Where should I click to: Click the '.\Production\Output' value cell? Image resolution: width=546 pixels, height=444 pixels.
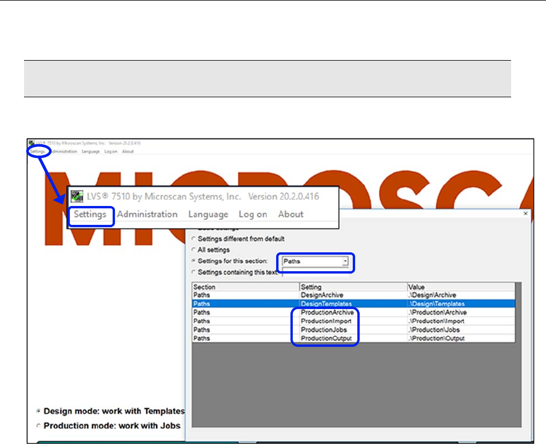tap(461, 338)
